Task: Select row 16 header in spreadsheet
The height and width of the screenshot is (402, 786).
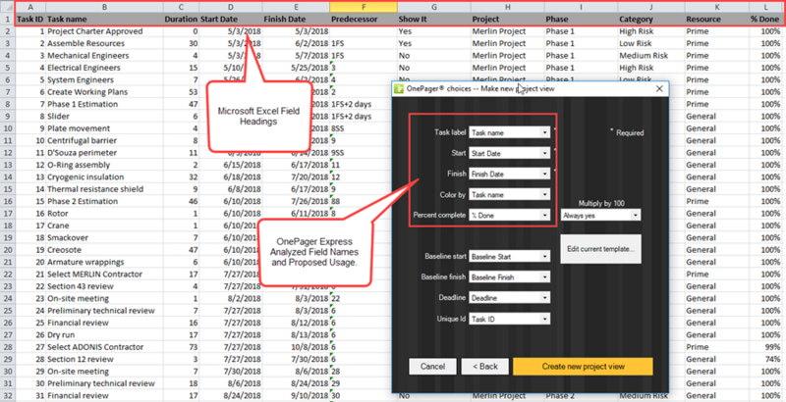Action: [8, 201]
